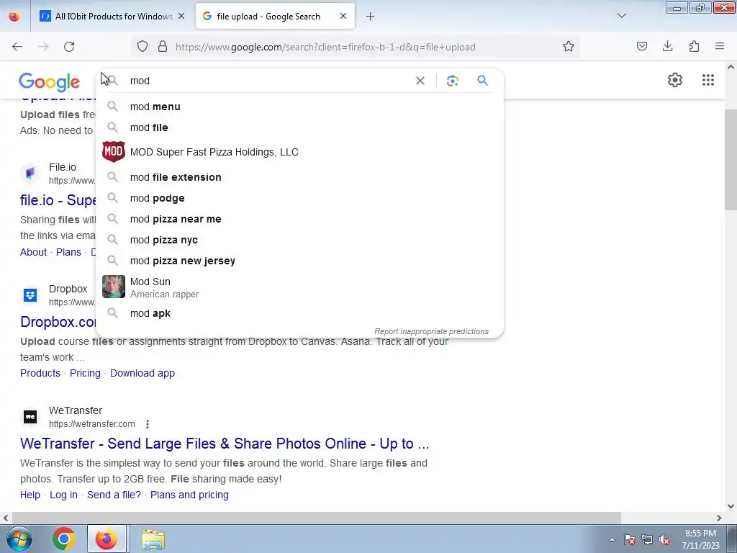Pick the 'mod podge' suggestion
The height and width of the screenshot is (553, 737).
[x=299, y=198]
